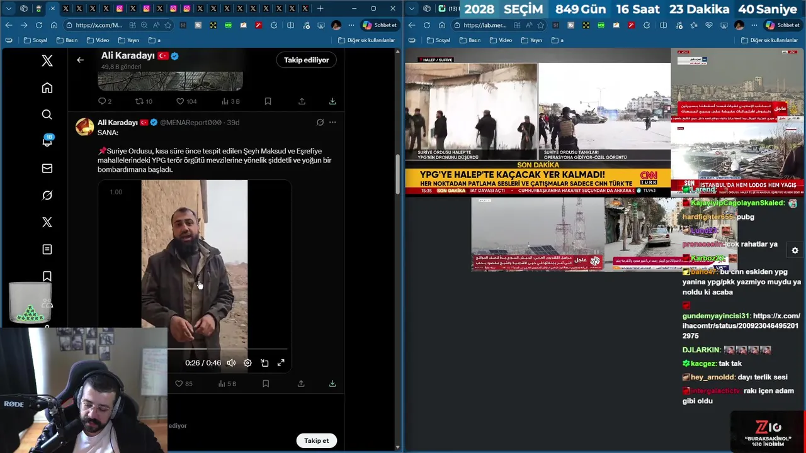This screenshot has width=806, height=453.
Task: Go back in the right browser
Action: tap(412, 25)
